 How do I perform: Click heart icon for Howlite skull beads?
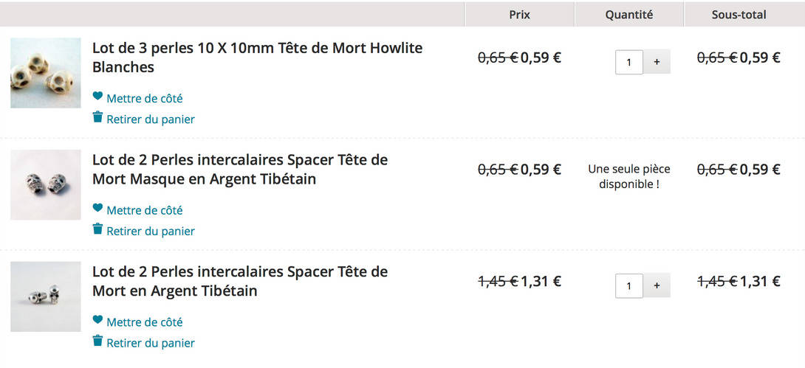tap(97, 96)
